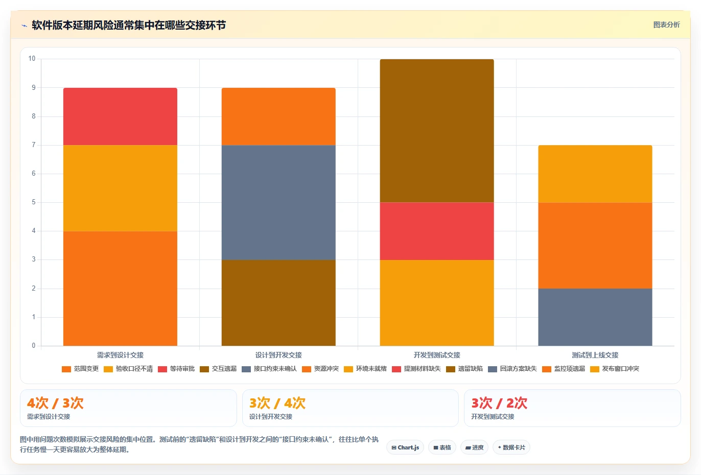Click the y-axis tick value 10

32,59
